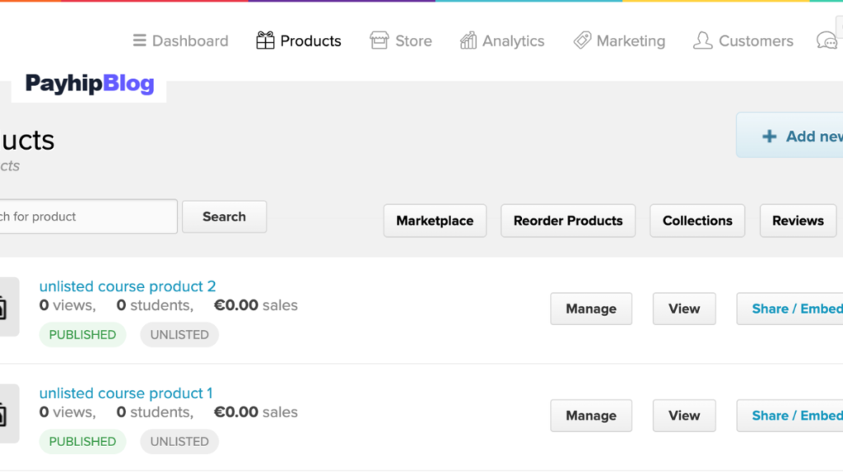This screenshot has height=474, width=843.
Task: Switch to the Analytics menu item
Action: pyautogui.click(x=502, y=41)
